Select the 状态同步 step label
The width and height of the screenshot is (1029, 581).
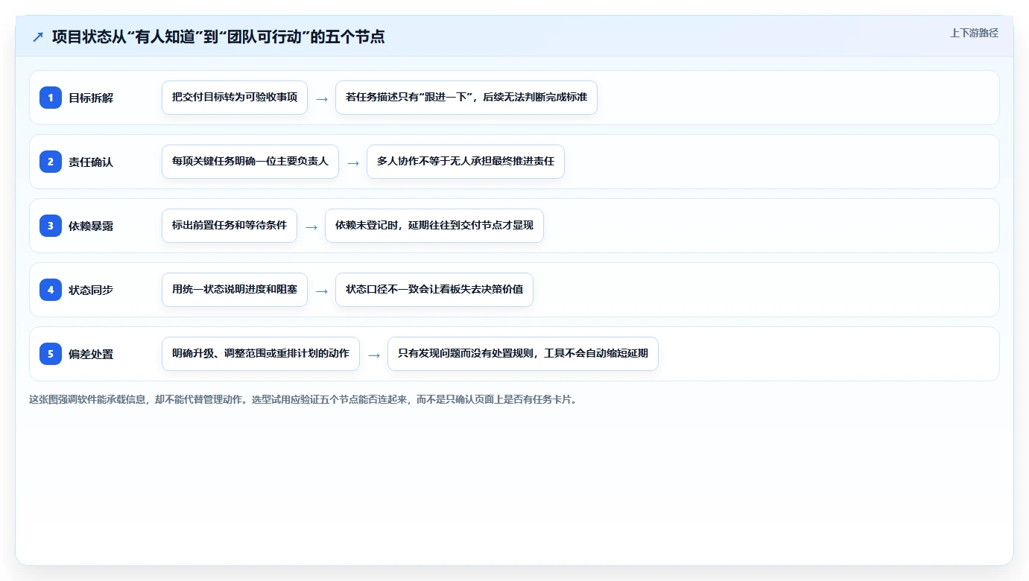point(91,290)
